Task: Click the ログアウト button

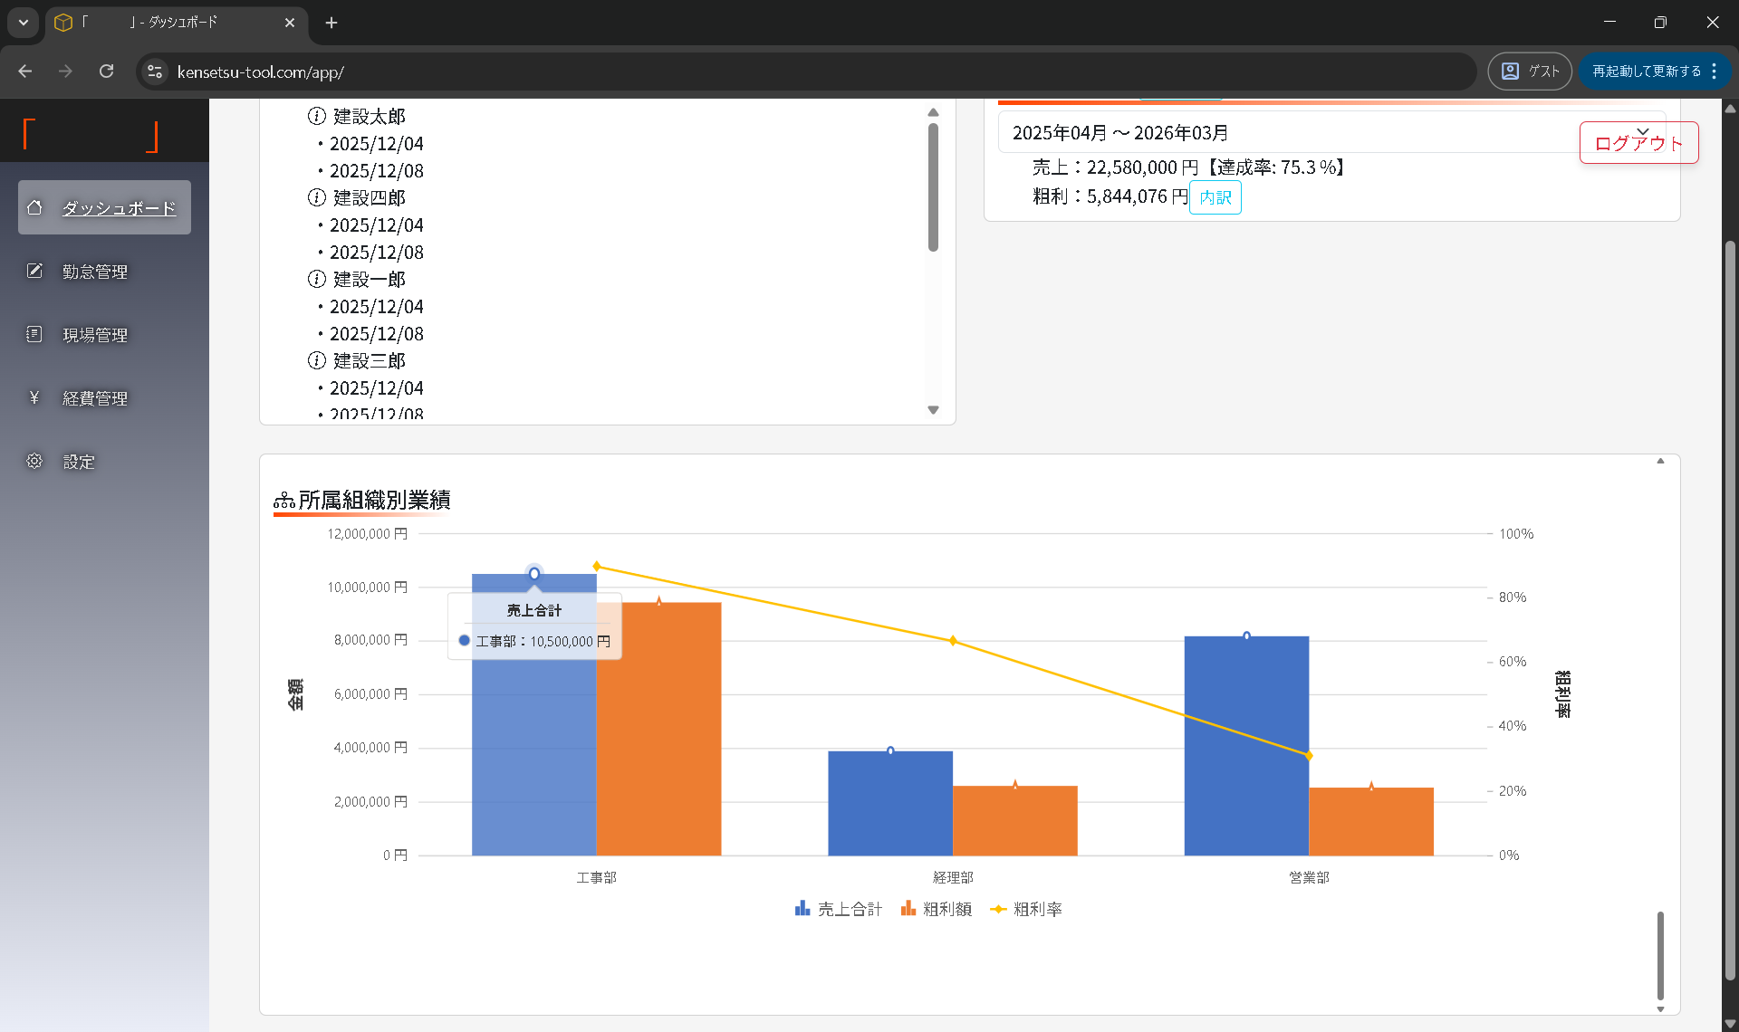Action: coord(1638,142)
